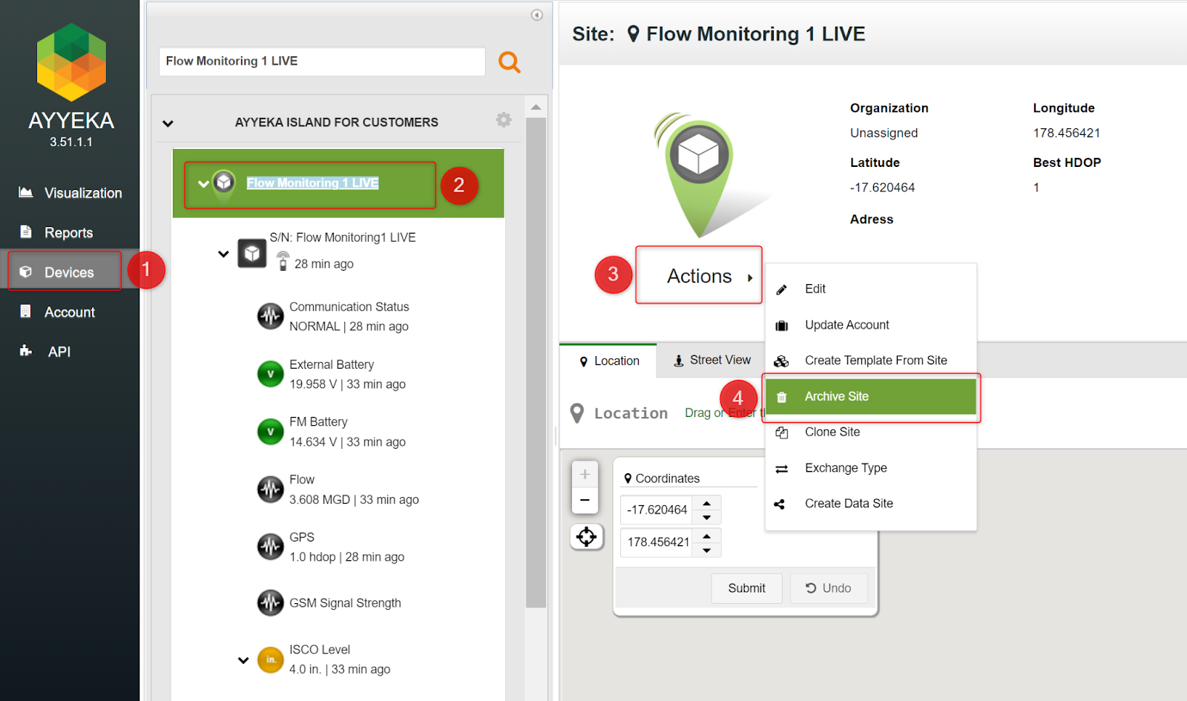
Task: Collapse the AYYEKA ISLAND FOR CUSTOMERS group
Action: coord(168,123)
